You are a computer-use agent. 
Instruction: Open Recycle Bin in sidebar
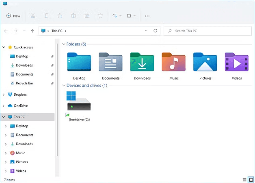[x=24, y=83]
